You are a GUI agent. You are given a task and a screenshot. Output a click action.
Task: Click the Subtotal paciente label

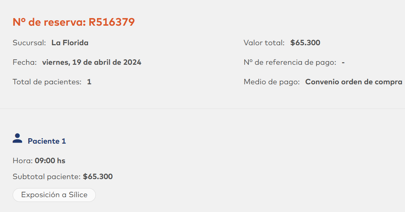(46, 177)
